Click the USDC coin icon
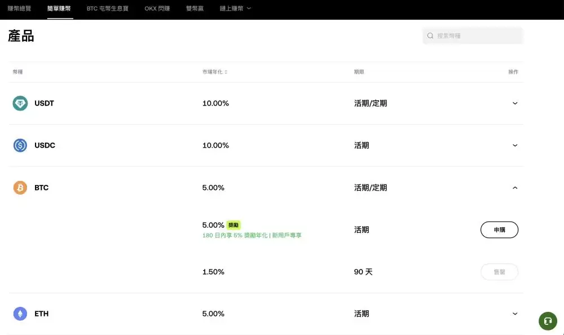The width and height of the screenshot is (564, 335). point(20,145)
